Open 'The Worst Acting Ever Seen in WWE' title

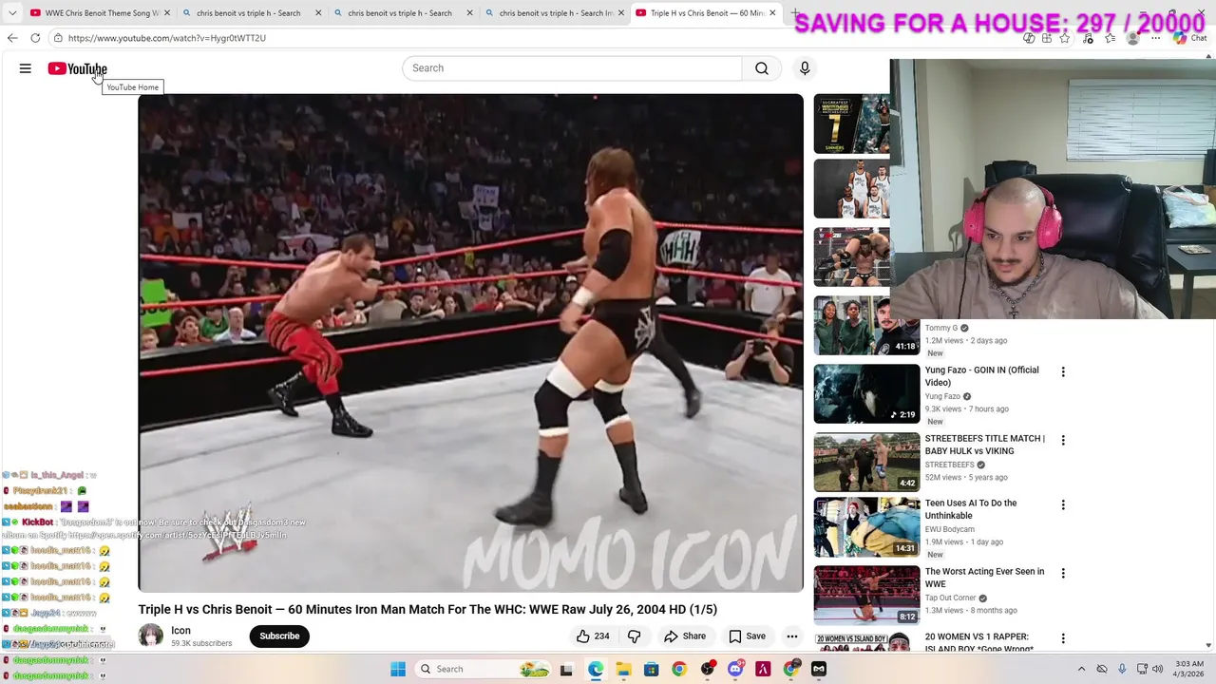coord(984,578)
